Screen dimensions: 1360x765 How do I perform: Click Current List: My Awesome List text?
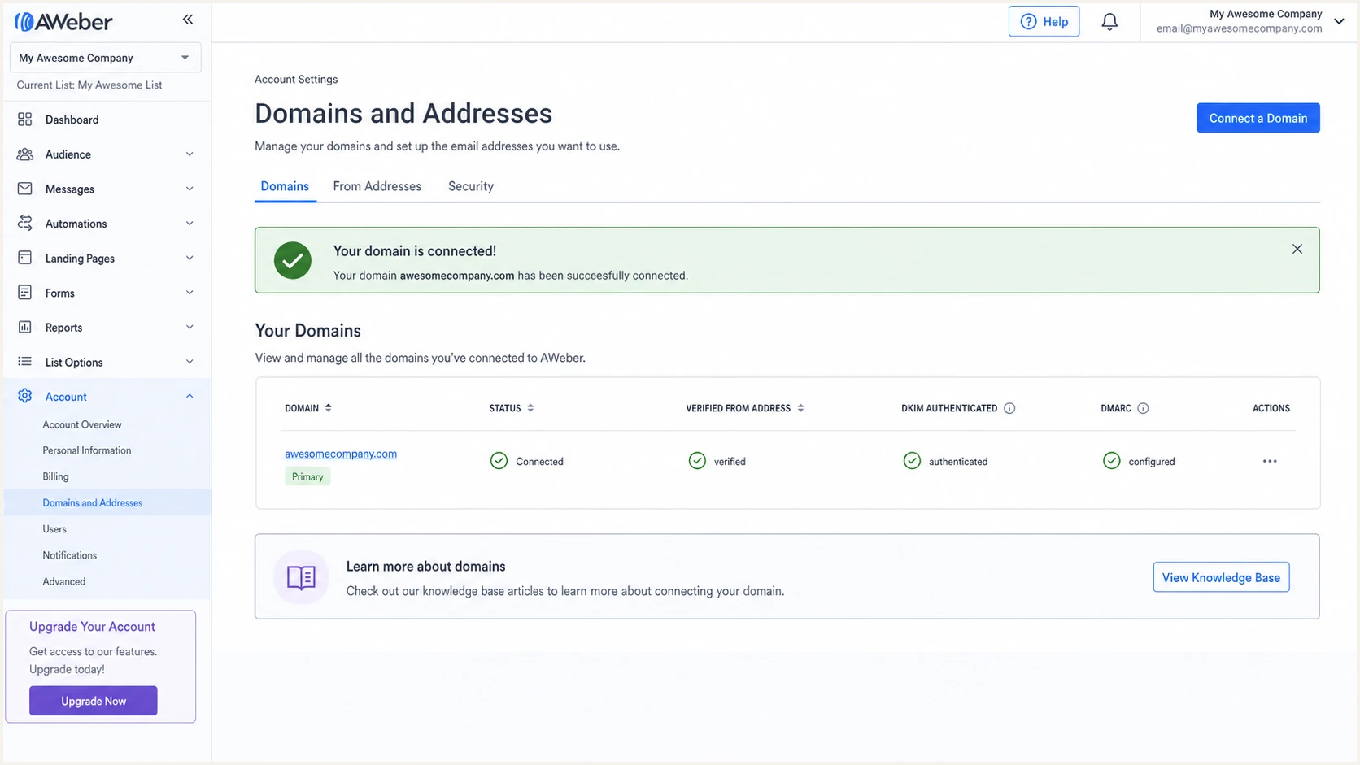coord(89,85)
